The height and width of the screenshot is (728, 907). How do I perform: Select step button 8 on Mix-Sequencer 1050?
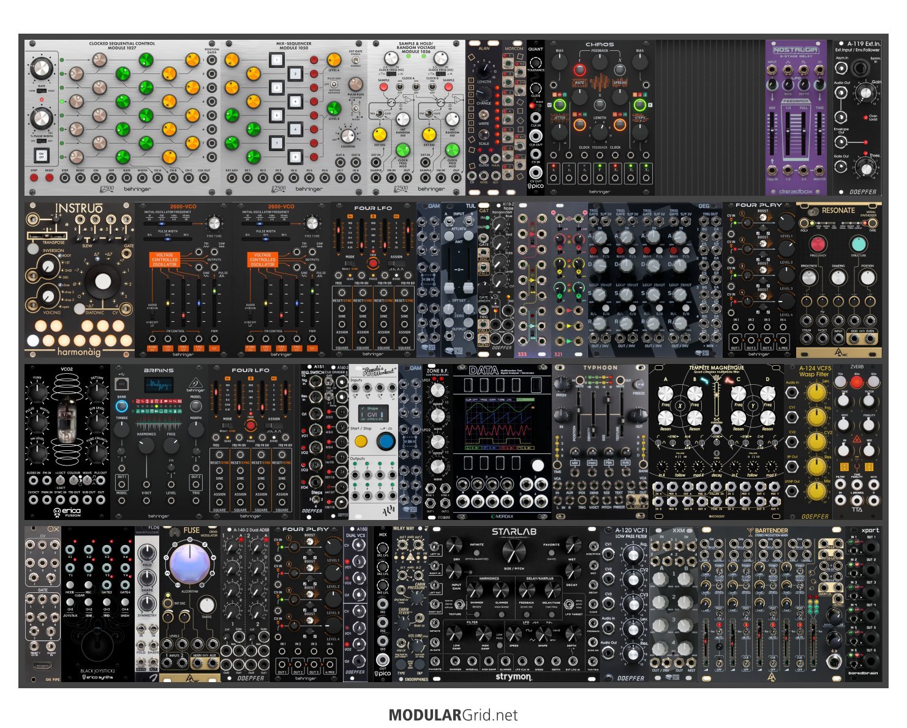[295, 157]
